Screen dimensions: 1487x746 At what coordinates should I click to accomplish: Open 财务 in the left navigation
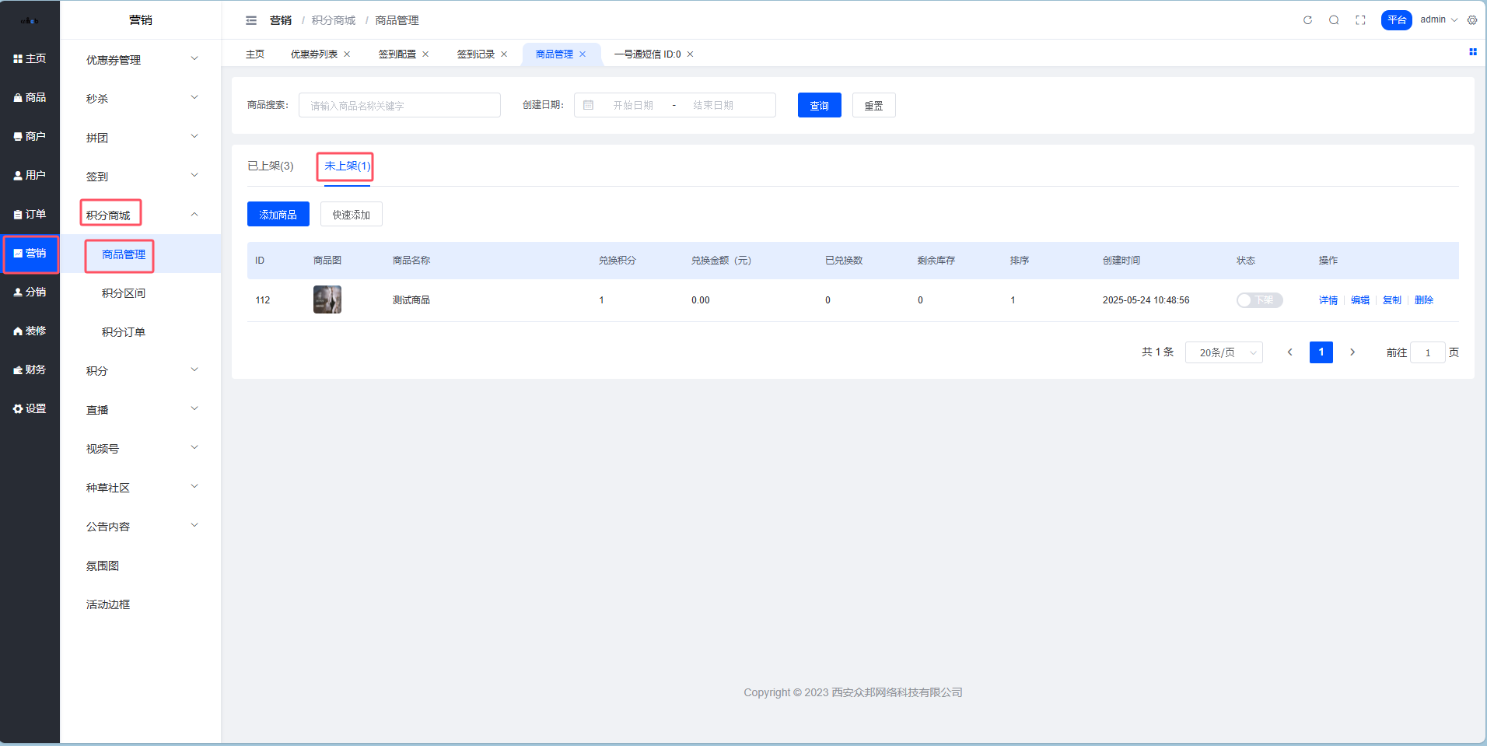point(30,369)
